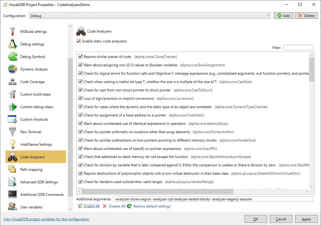The height and width of the screenshot is (226, 321).
Task: Click the Custom debug steps play icon
Action: pos(13,107)
